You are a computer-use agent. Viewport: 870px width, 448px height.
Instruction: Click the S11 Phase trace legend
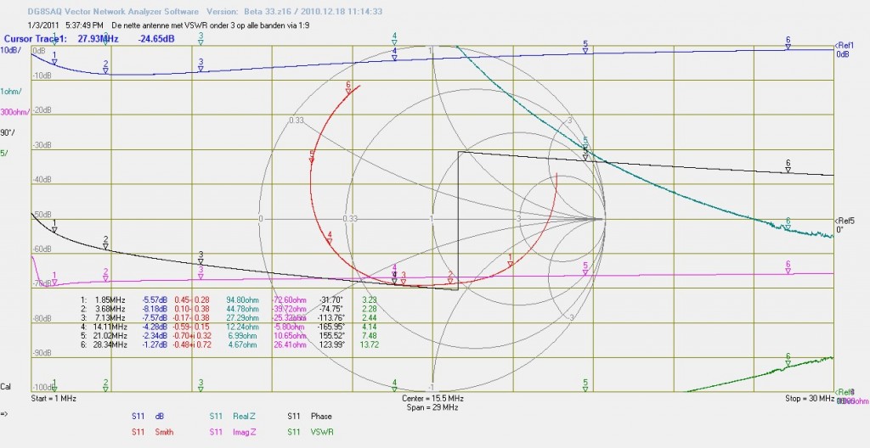pos(309,417)
